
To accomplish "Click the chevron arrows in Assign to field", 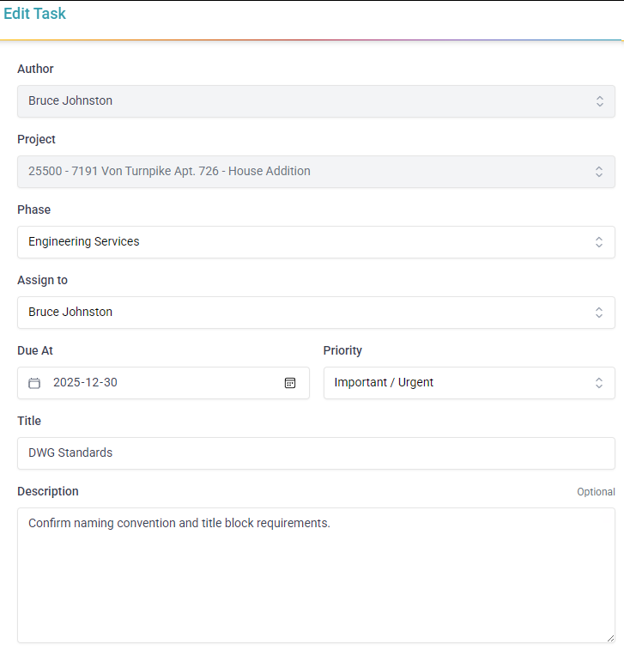I will tap(599, 313).
